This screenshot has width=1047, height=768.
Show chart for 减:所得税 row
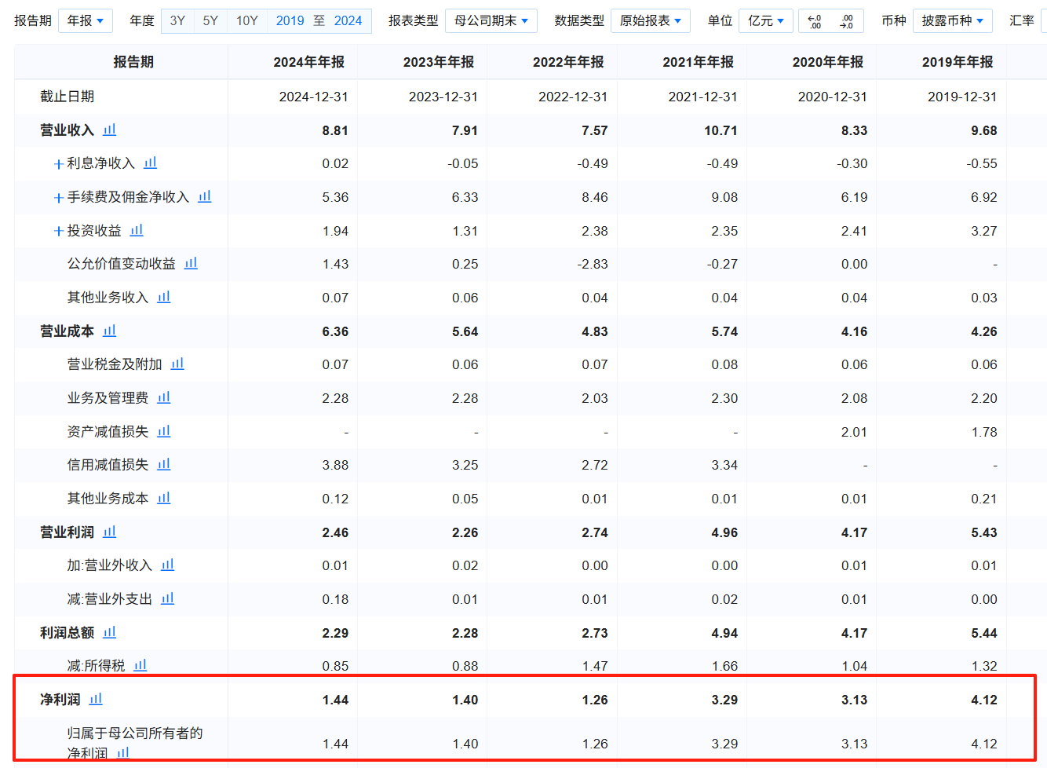point(140,665)
